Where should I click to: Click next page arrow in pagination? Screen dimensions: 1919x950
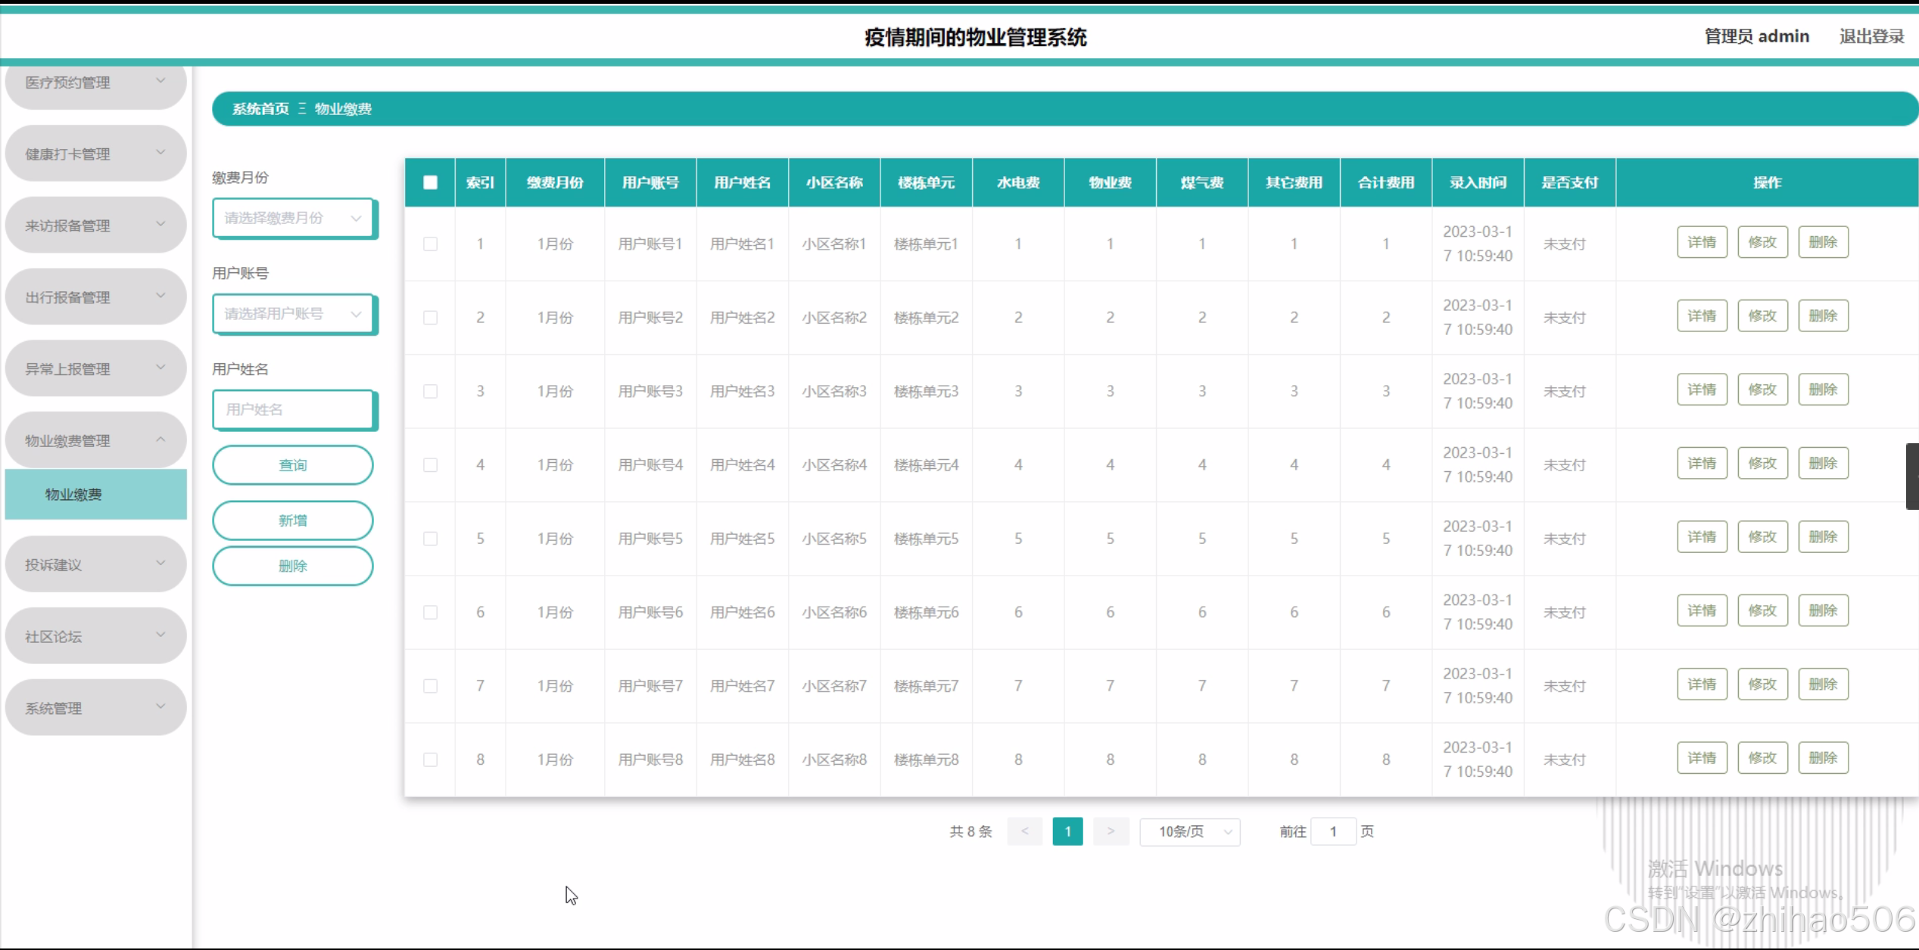point(1111,831)
